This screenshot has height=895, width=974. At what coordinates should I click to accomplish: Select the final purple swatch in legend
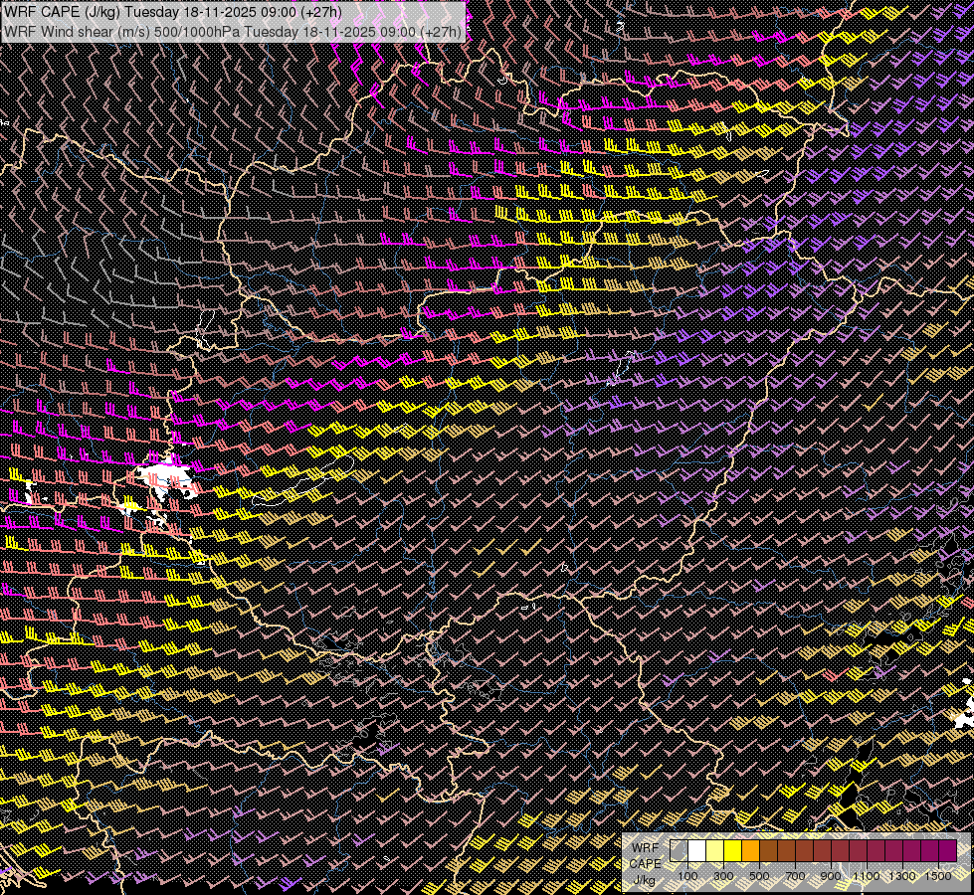(947, 850)
